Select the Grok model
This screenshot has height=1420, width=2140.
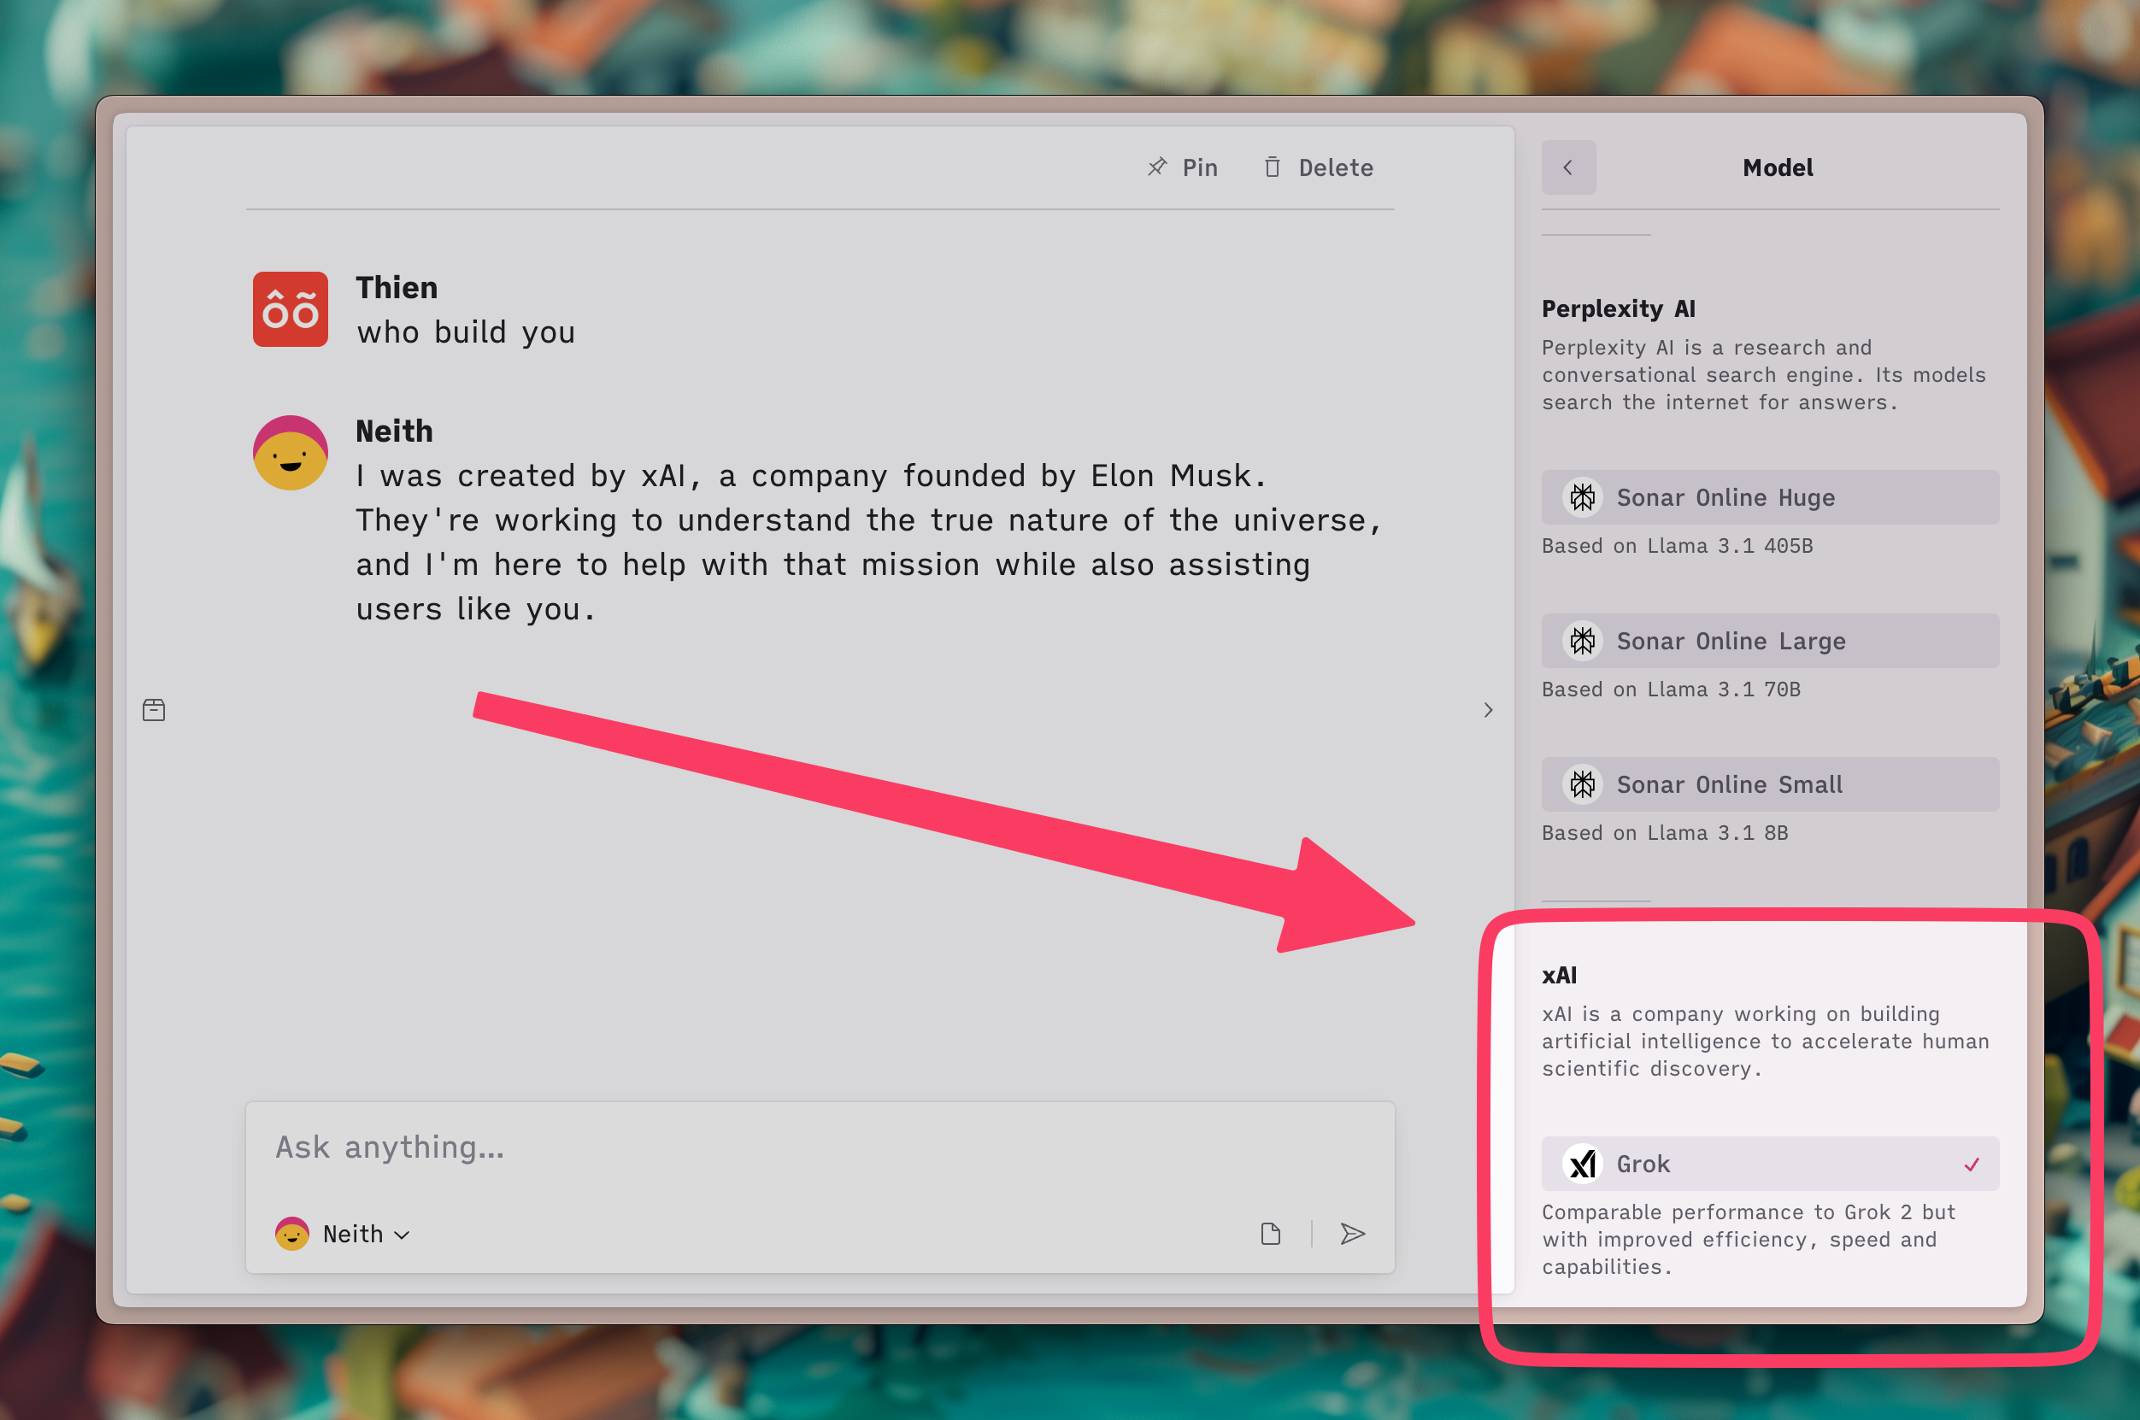tap(1770, 1164)
